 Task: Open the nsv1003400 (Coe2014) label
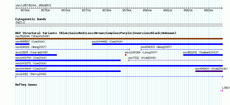(x=31, y=69)
